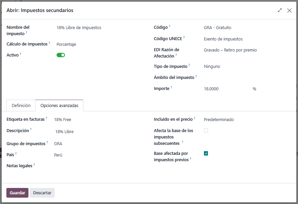298x204 pixels.
Task: Click the Importe field showing 18.0000
Action: 224,89
